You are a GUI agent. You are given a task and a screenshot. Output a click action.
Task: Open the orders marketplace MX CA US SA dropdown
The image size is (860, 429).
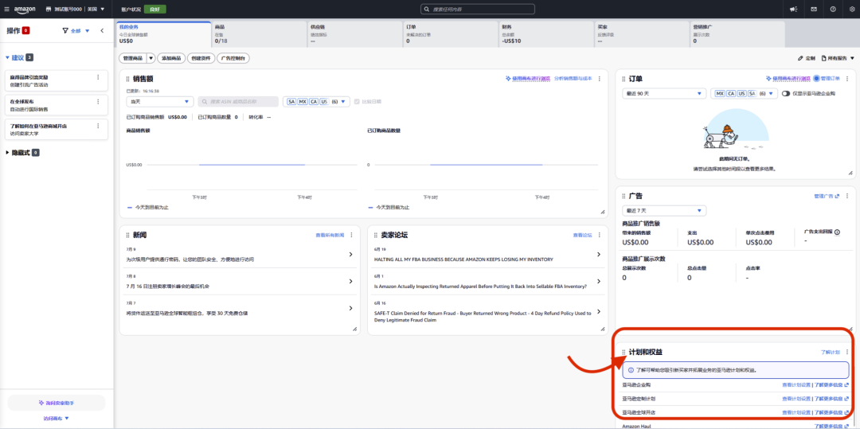pyautogui.click(x=745, y=94)
